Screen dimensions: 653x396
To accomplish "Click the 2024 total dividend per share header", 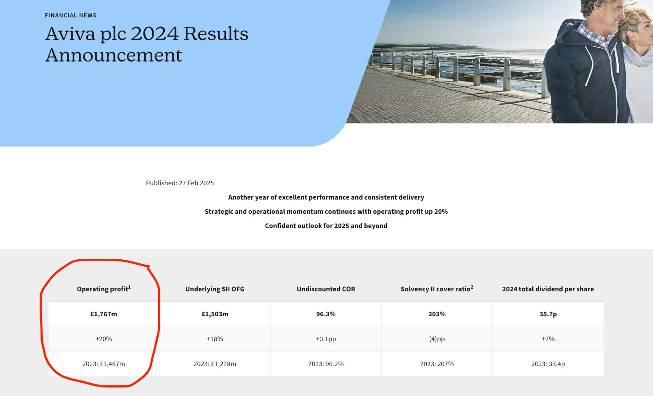I will [x=548, y=289].
